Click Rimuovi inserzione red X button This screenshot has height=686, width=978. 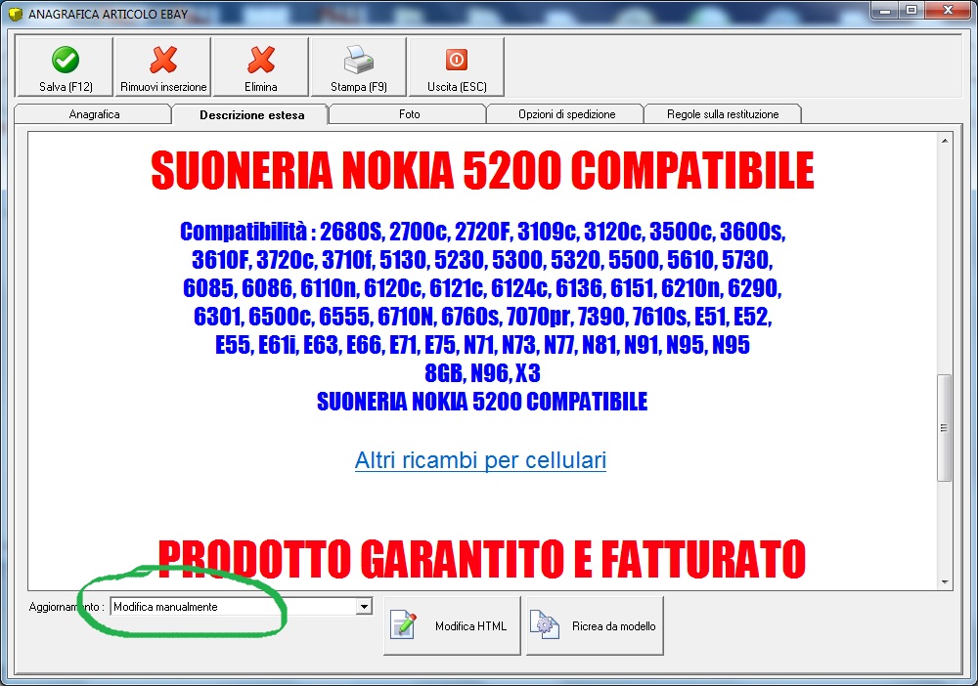coord(163,66)
